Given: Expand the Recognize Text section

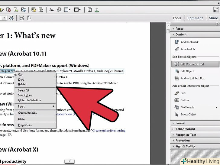Looking at the screenshot, I should pyautogui.click(x=195, y=134).
